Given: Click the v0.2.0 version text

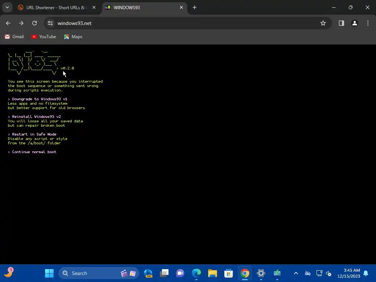Looking at the screenshot, I should (x=68, y=68).
